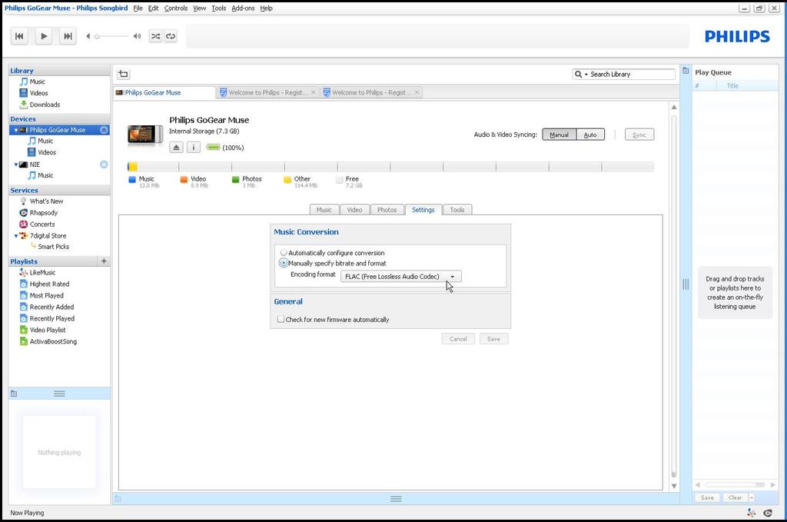Start playback with the play button
Viewport: 787px width, 522px height.
click(x=44, y=36)
